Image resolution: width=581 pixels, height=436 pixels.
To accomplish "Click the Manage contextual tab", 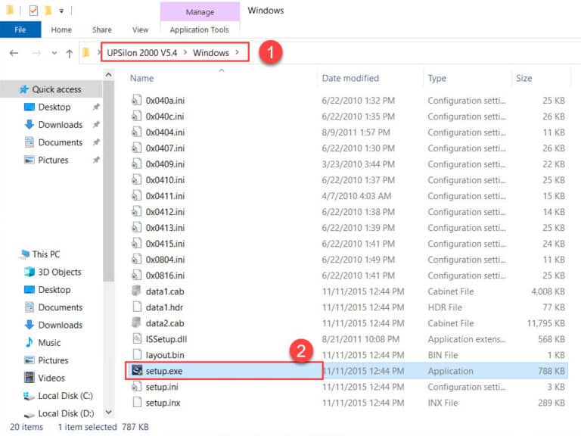I will (x=200, y=12).
